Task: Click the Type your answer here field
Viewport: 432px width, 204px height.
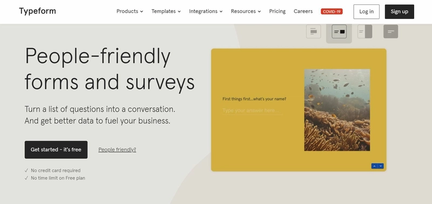Action: [252, 111]
